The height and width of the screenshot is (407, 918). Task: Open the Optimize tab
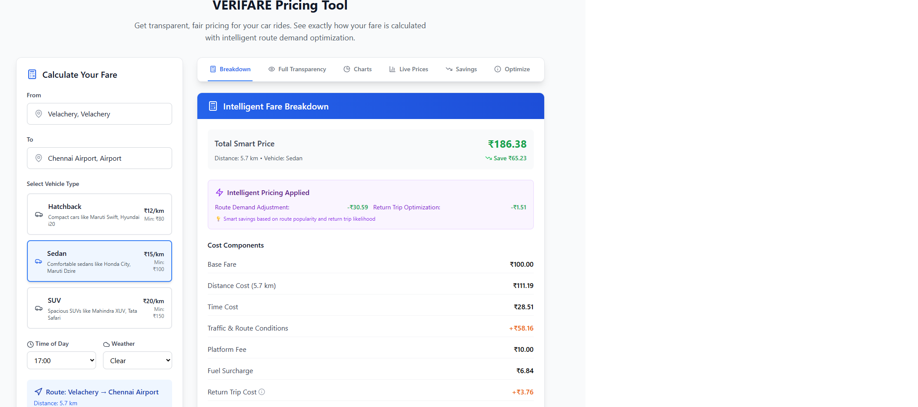point(512,69)
